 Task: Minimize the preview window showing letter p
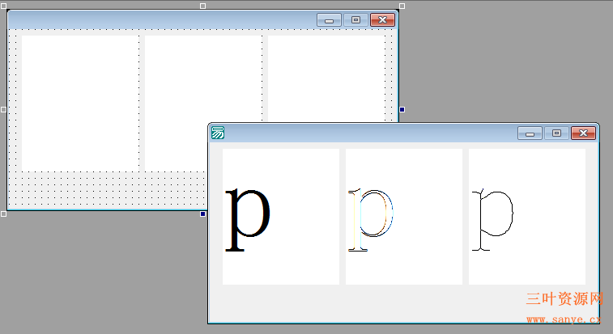530,133
